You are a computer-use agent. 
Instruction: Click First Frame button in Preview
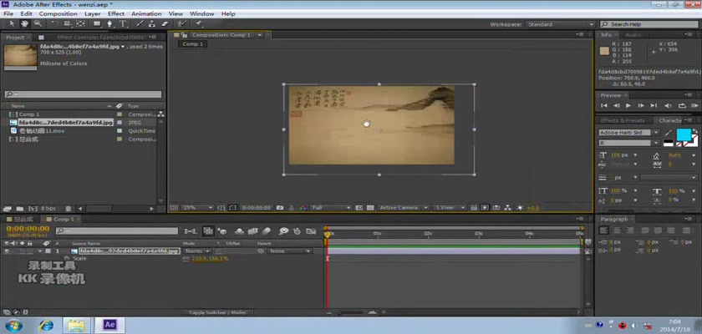point(604,105)
